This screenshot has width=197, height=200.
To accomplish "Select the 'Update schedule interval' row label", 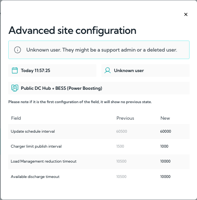I will tap(33, 131).
